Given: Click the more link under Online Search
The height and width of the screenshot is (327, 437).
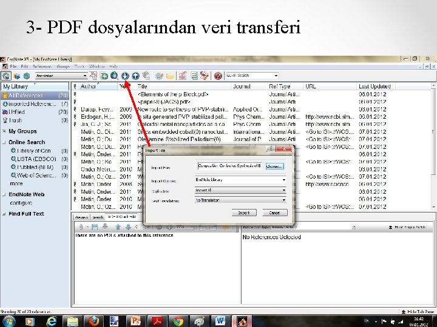Looking at the screenshot, I should pos(16,184).
